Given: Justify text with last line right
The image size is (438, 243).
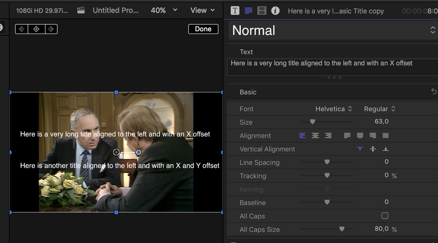Looking at the screenshot, I should 373,135.
